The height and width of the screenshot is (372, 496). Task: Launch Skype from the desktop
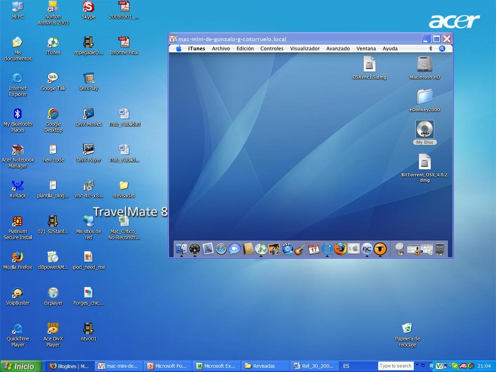tap(89, 11)
